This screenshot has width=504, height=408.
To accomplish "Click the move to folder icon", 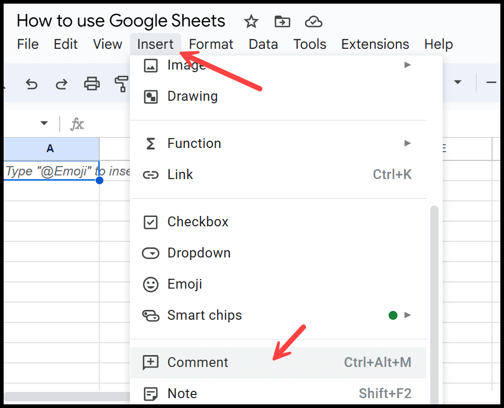I will click(x=282, y=22).
